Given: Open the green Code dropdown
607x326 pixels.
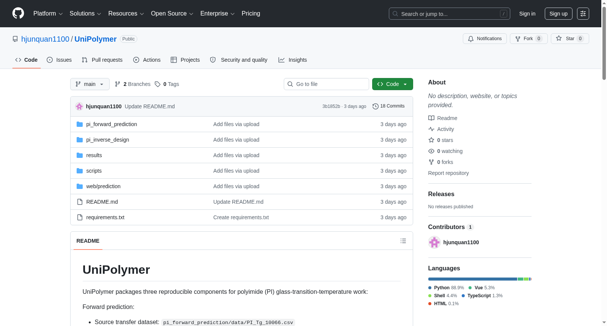Looking at the screenshot, I should (393, 84).
